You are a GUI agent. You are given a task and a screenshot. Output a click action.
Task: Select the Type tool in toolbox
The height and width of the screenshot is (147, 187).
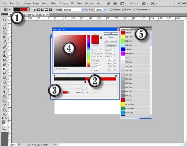(x=4, y=87)
